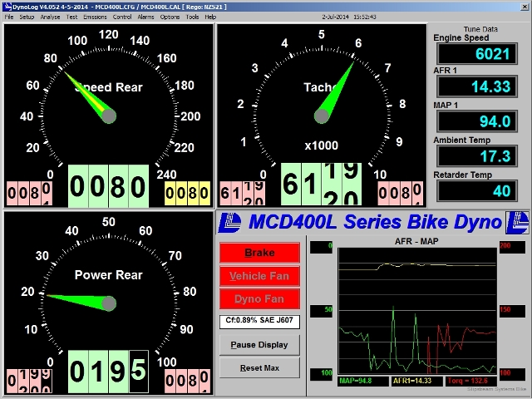Click the Tacho gauge needle hub

tap(322, 116)
